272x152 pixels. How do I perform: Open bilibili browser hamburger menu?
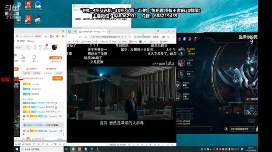[173, 37]
